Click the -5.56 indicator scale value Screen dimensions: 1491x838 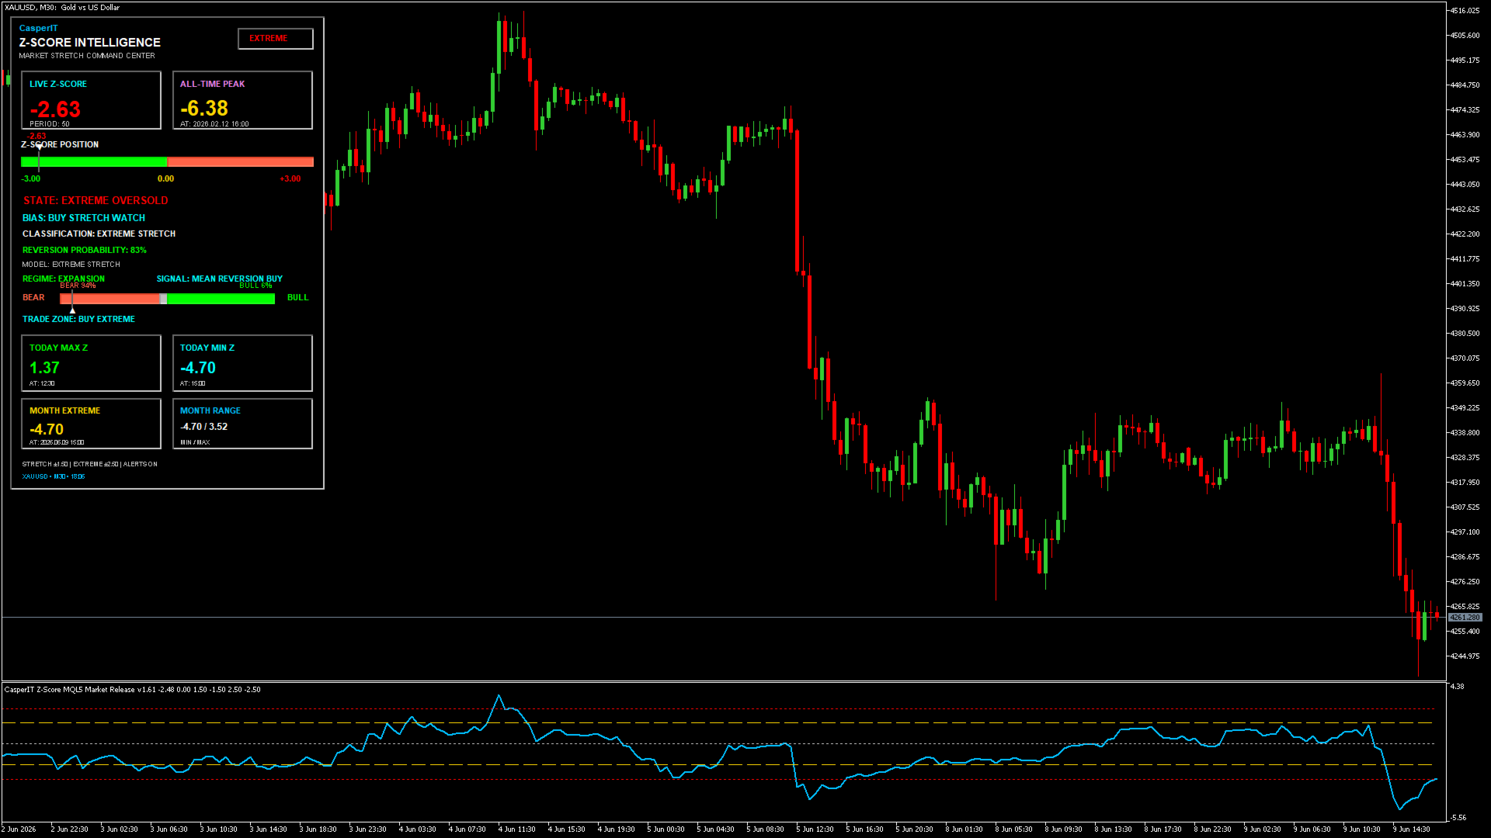pyautogui.click(x=1458, y=818)
